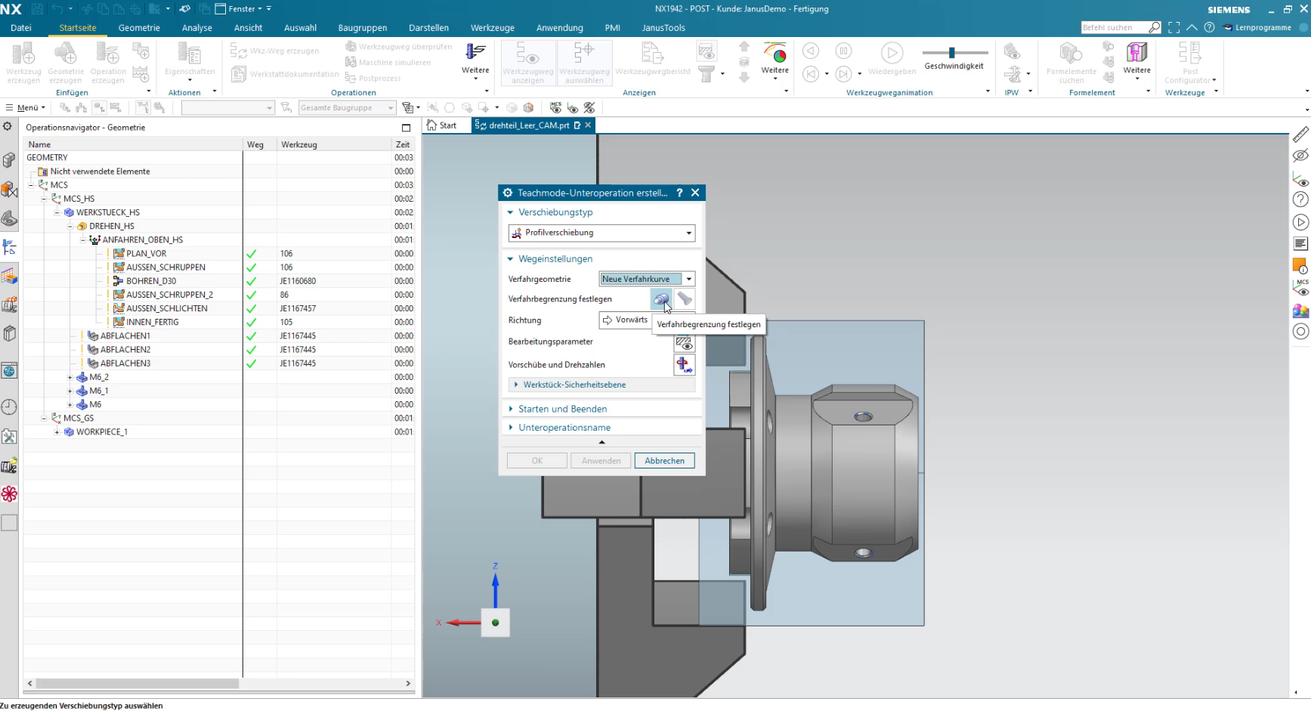Open the JanusTools ribbon tab
The image size is (1311, 711).
(x=663, y=28)
